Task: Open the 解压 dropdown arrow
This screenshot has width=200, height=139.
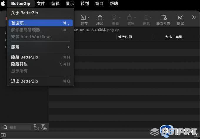Action: pos(135,17)
